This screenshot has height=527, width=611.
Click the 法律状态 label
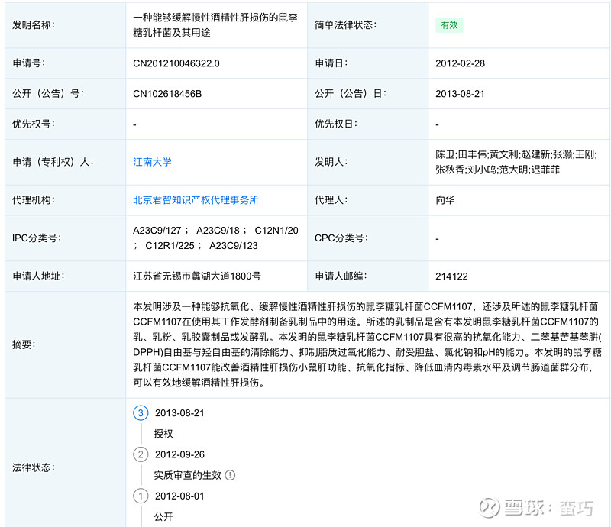[x=34, y=467]
